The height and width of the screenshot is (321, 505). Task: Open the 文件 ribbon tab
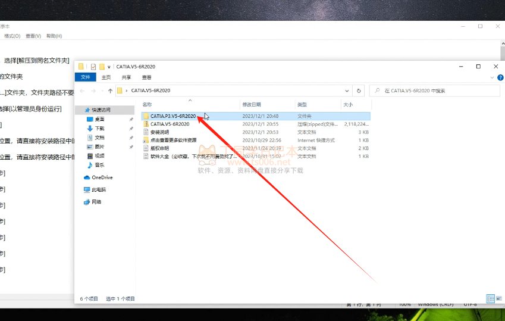click(85, 77)
